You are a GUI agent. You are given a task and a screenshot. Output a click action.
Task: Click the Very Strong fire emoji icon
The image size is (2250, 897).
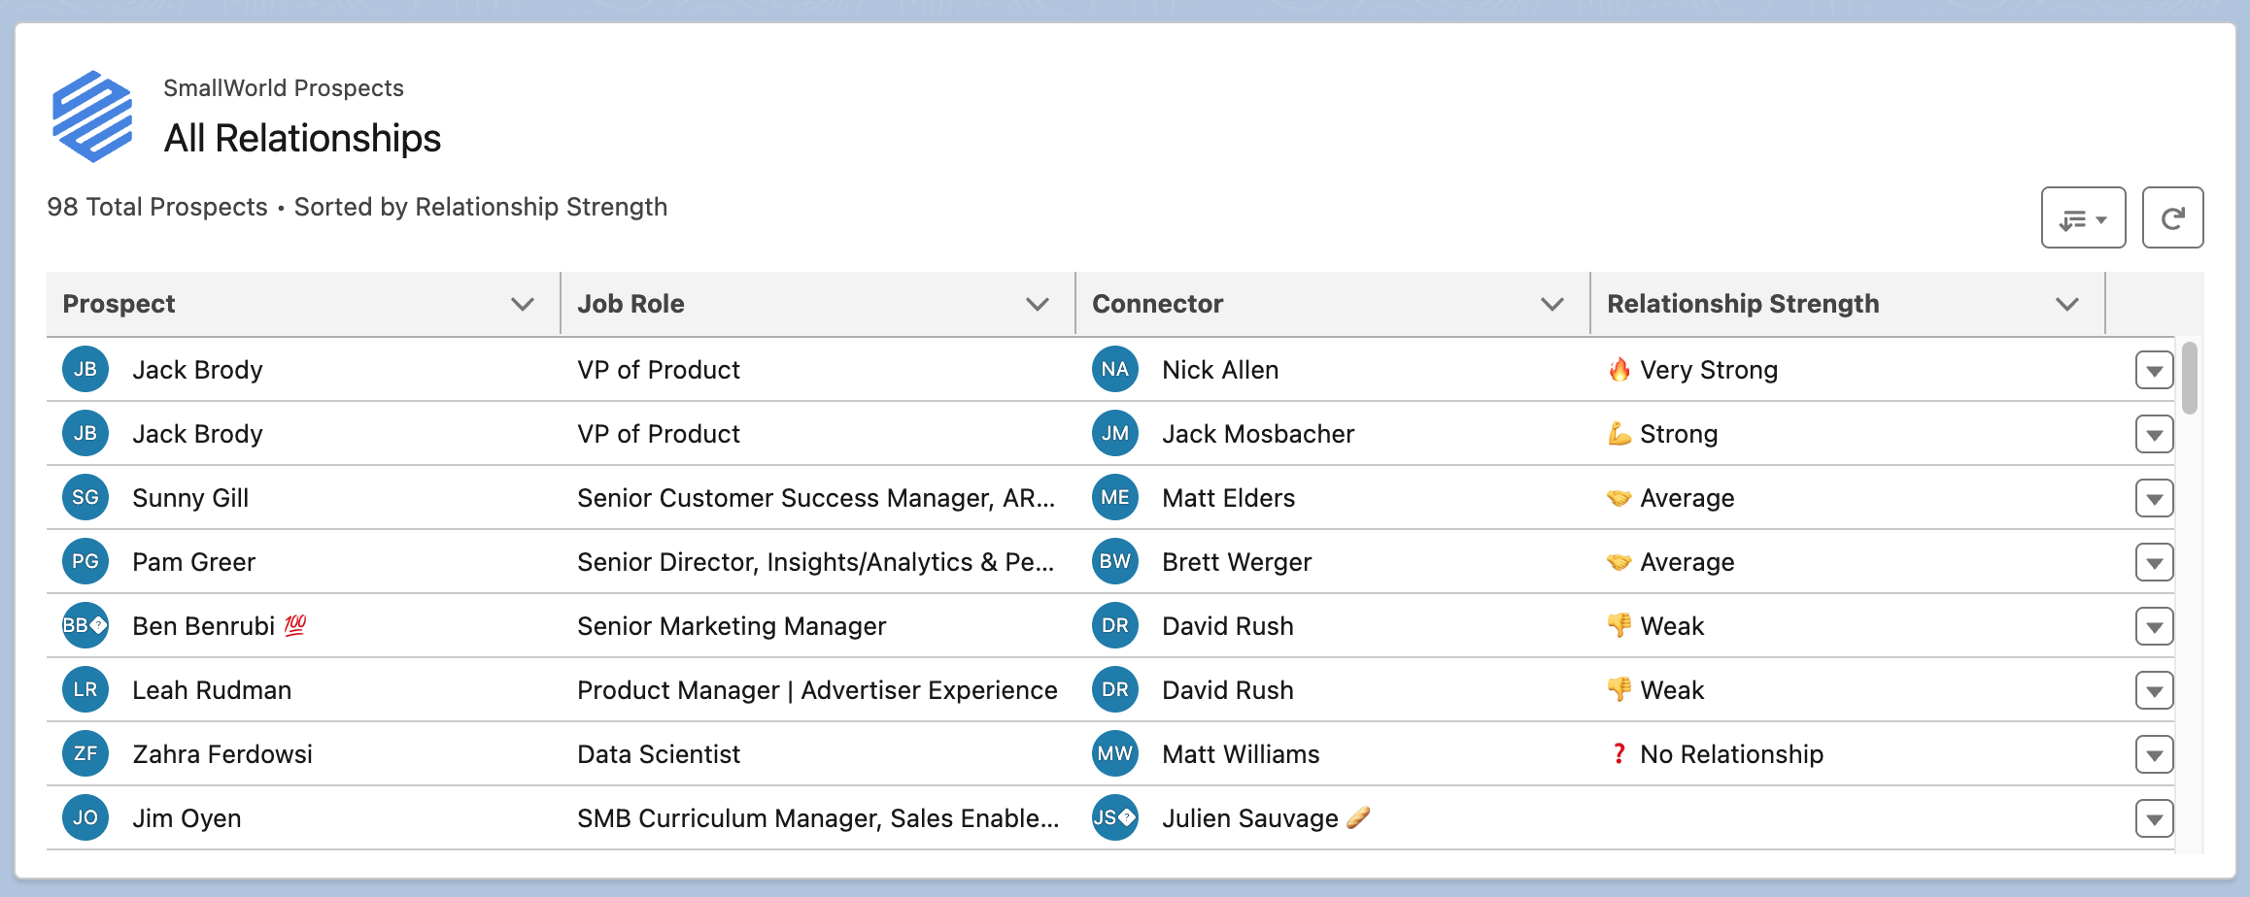pos(1619,369)
